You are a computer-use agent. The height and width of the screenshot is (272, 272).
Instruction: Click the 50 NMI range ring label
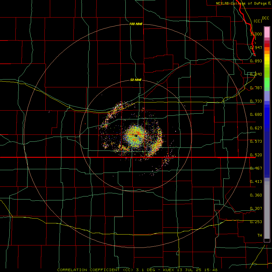[x=136, y=80]
